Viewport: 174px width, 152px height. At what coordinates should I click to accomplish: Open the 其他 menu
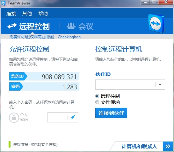pos(27,14)
